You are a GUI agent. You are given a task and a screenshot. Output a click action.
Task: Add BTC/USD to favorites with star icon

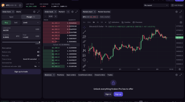pos(20,5)
